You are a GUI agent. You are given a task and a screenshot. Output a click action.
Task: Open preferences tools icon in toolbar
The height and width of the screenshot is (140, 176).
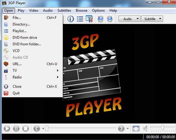click(89, 19)
